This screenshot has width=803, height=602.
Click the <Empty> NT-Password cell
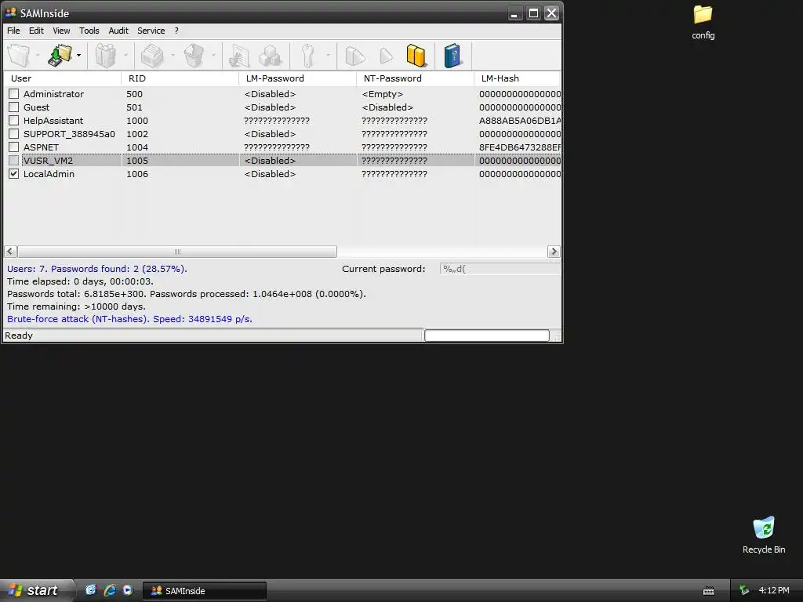(383, 94)
